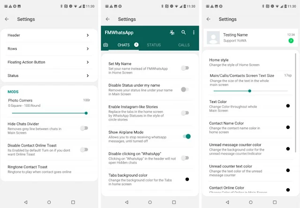The width and height of the screenshot is (300, 208).
Task: Open Unread counter text color setting
Action: [251, 171]
